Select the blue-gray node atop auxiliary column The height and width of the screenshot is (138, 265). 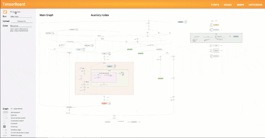tap(181, 22)
